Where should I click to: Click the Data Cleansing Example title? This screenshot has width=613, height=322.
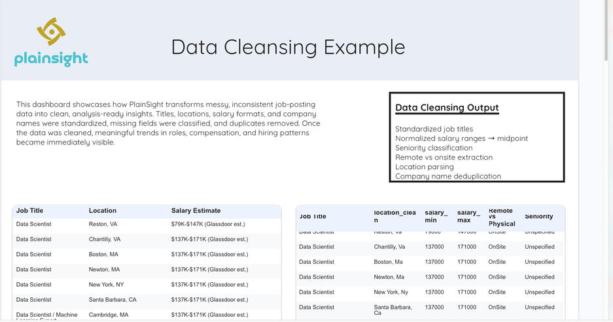point(288,47)
